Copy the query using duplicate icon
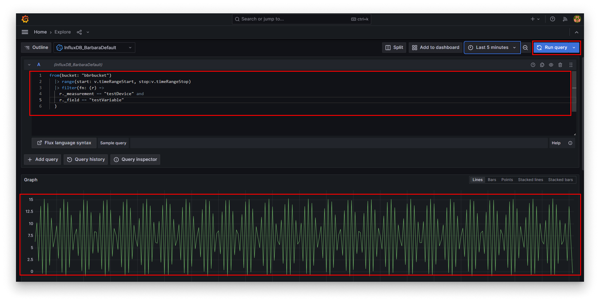 coord(542,65)
